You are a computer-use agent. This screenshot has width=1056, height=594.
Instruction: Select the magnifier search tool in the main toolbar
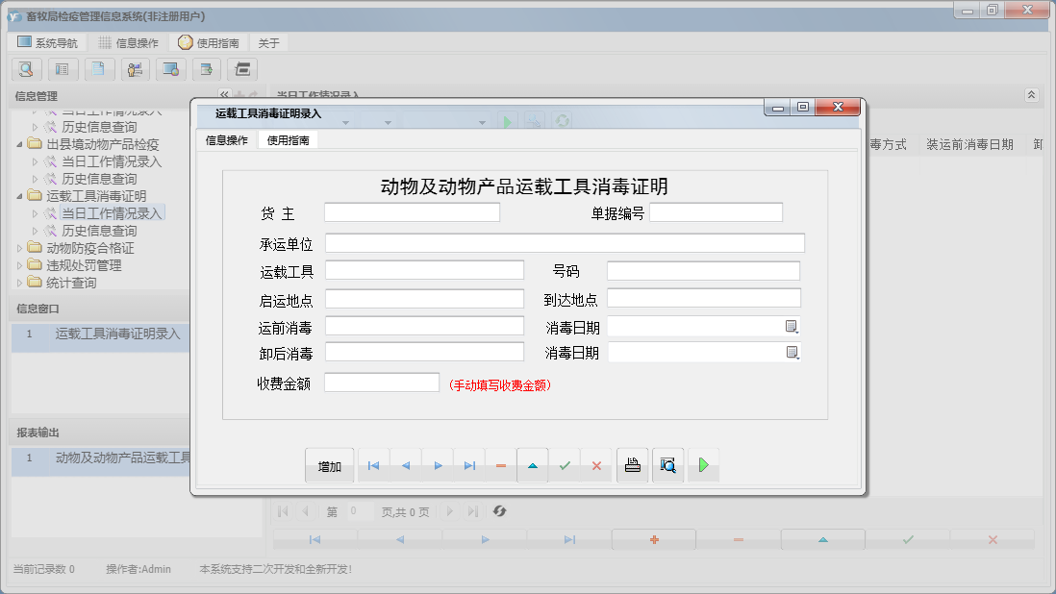coord(26,69)
